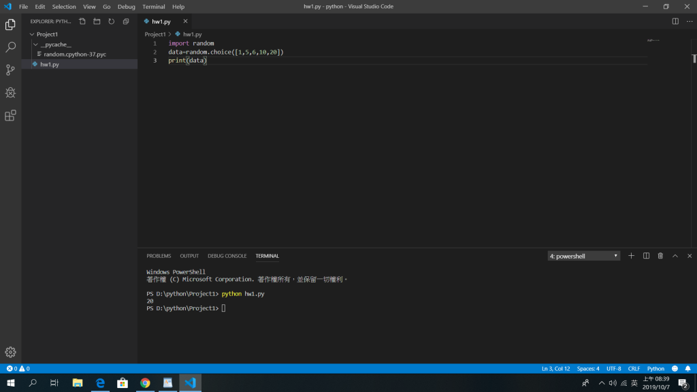Screen dimensions: 697x392
Task: Open the Explorer view in activity bar
Action: pyautogui.click(x=10, y=24)
